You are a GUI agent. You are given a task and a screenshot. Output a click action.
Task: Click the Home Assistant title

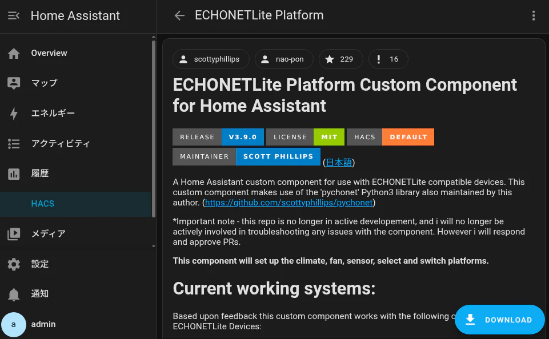(x=75, y=16)
